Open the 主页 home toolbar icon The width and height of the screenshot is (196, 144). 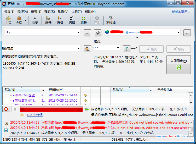[8, 20]
